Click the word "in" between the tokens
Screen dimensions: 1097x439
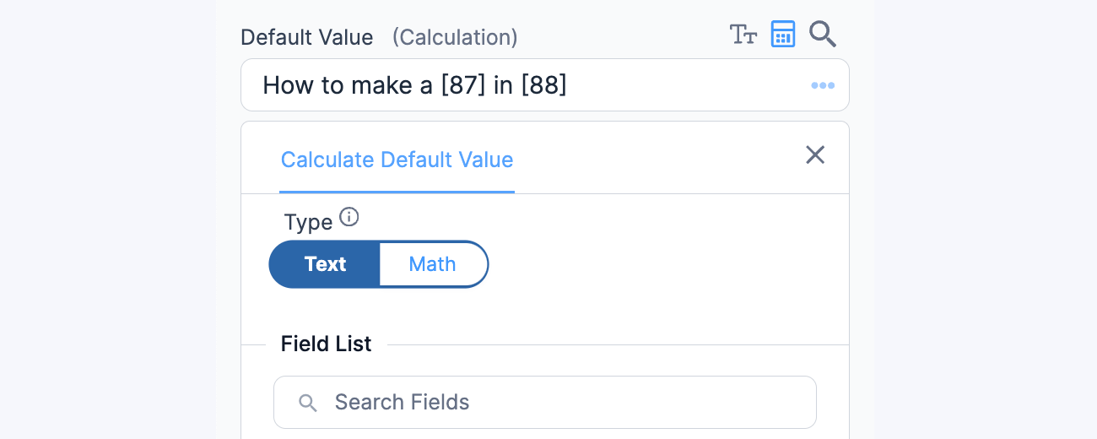pos(504,85)
